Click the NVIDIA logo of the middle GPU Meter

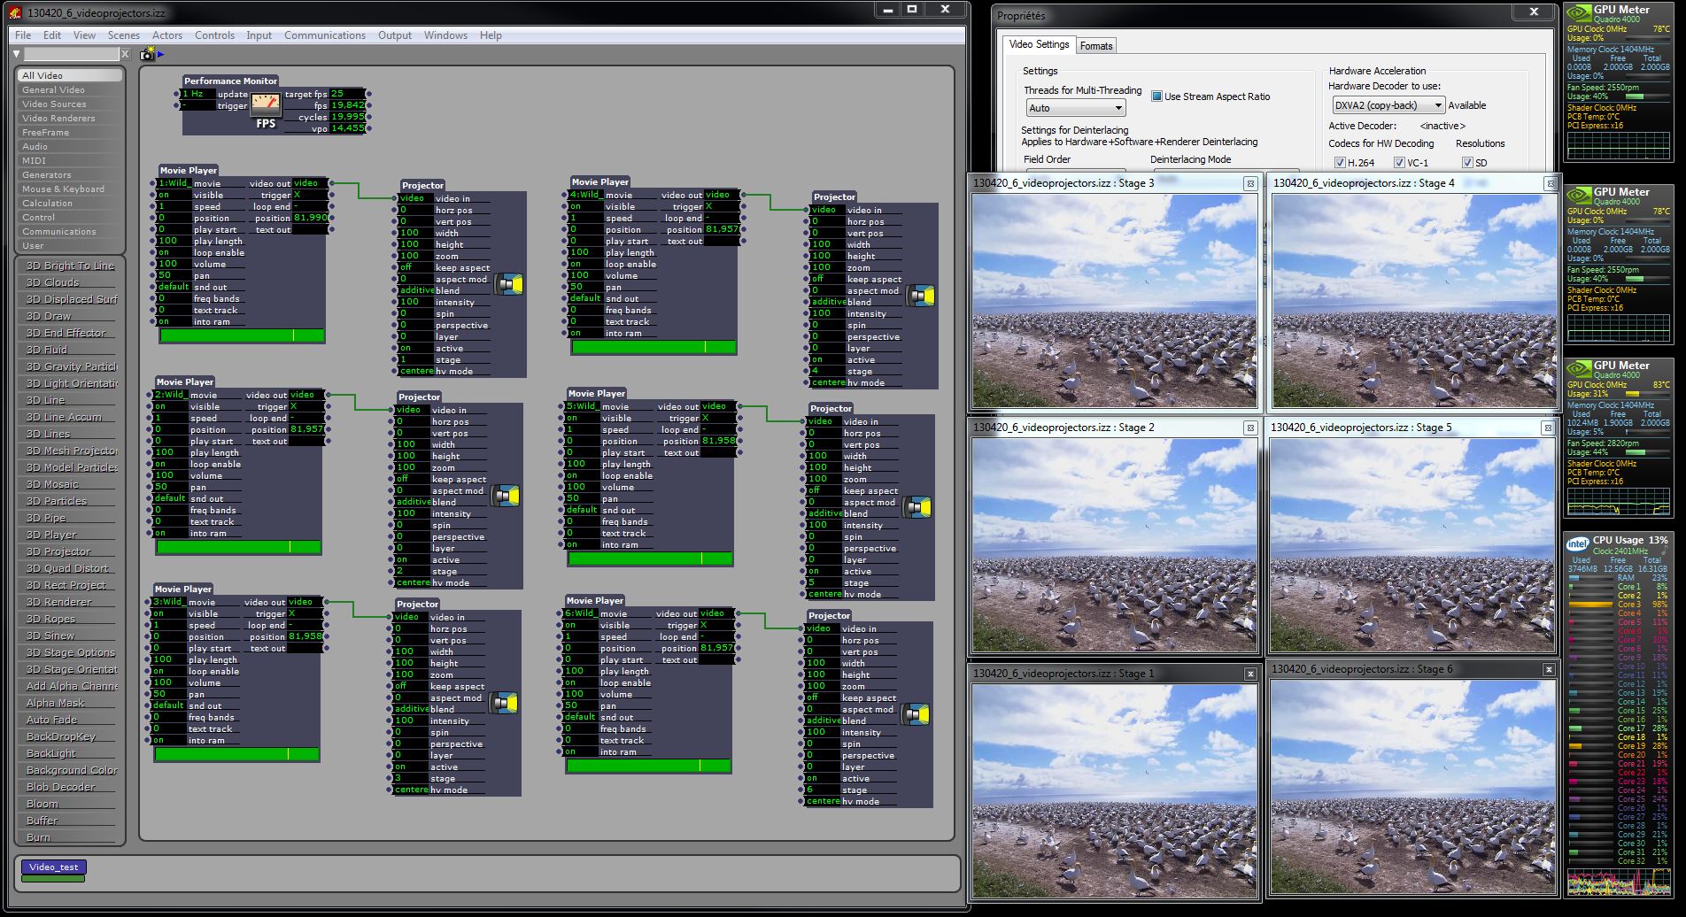[1579, 196]
